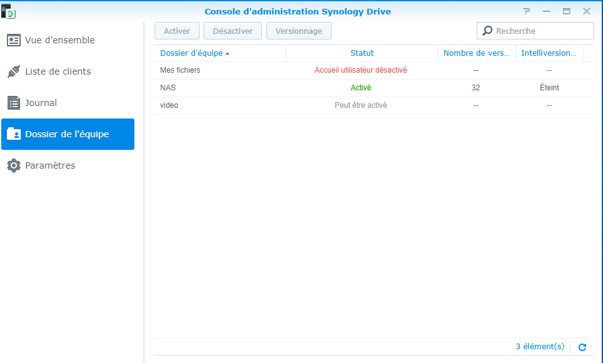The width and height of the screenshot is (603, 363).
Task: Click 'Peut être activé' status
Action: coord(361,105)
